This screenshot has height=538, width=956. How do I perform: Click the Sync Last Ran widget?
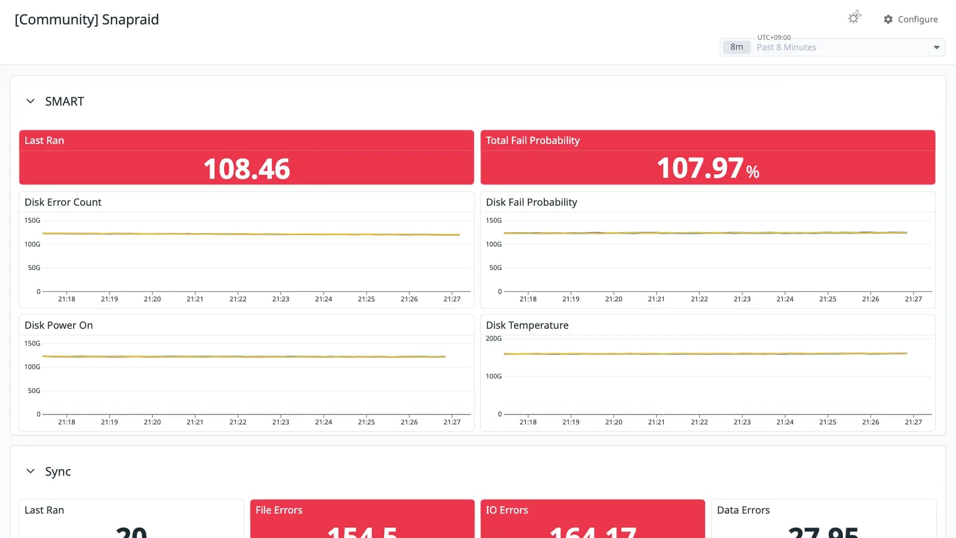(131, 519)
